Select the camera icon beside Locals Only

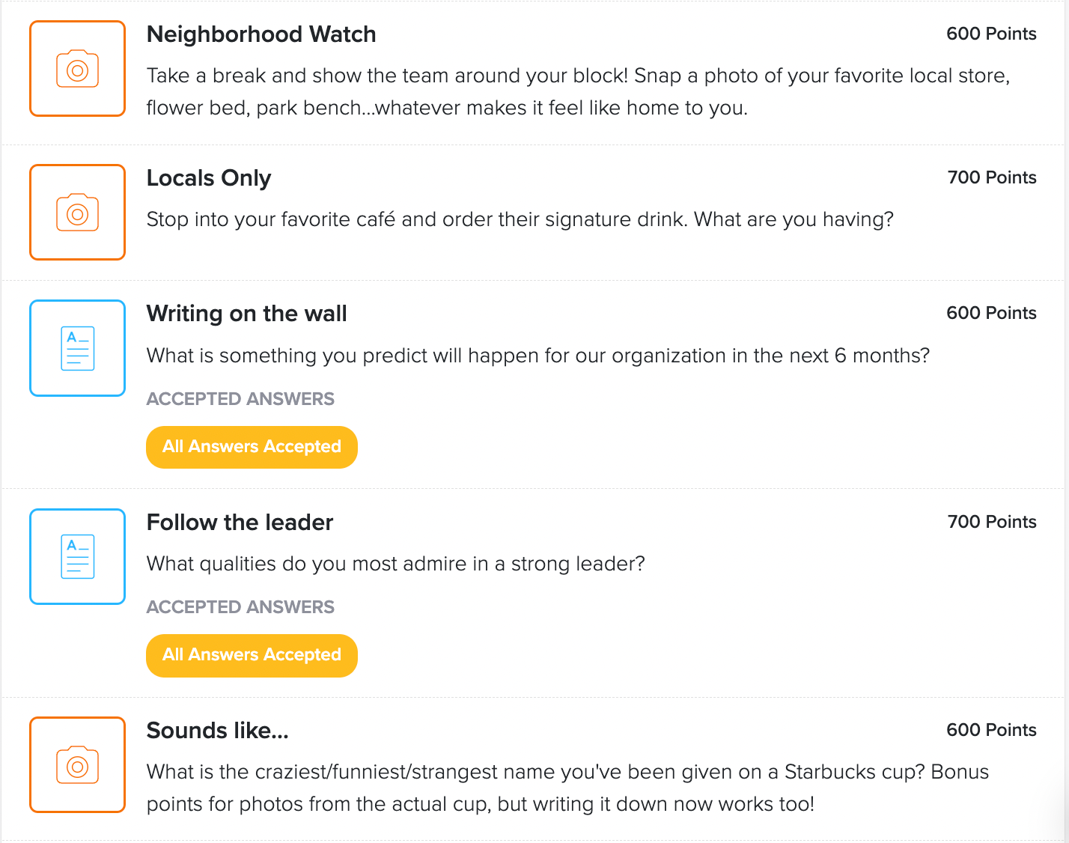coord(77,212)
